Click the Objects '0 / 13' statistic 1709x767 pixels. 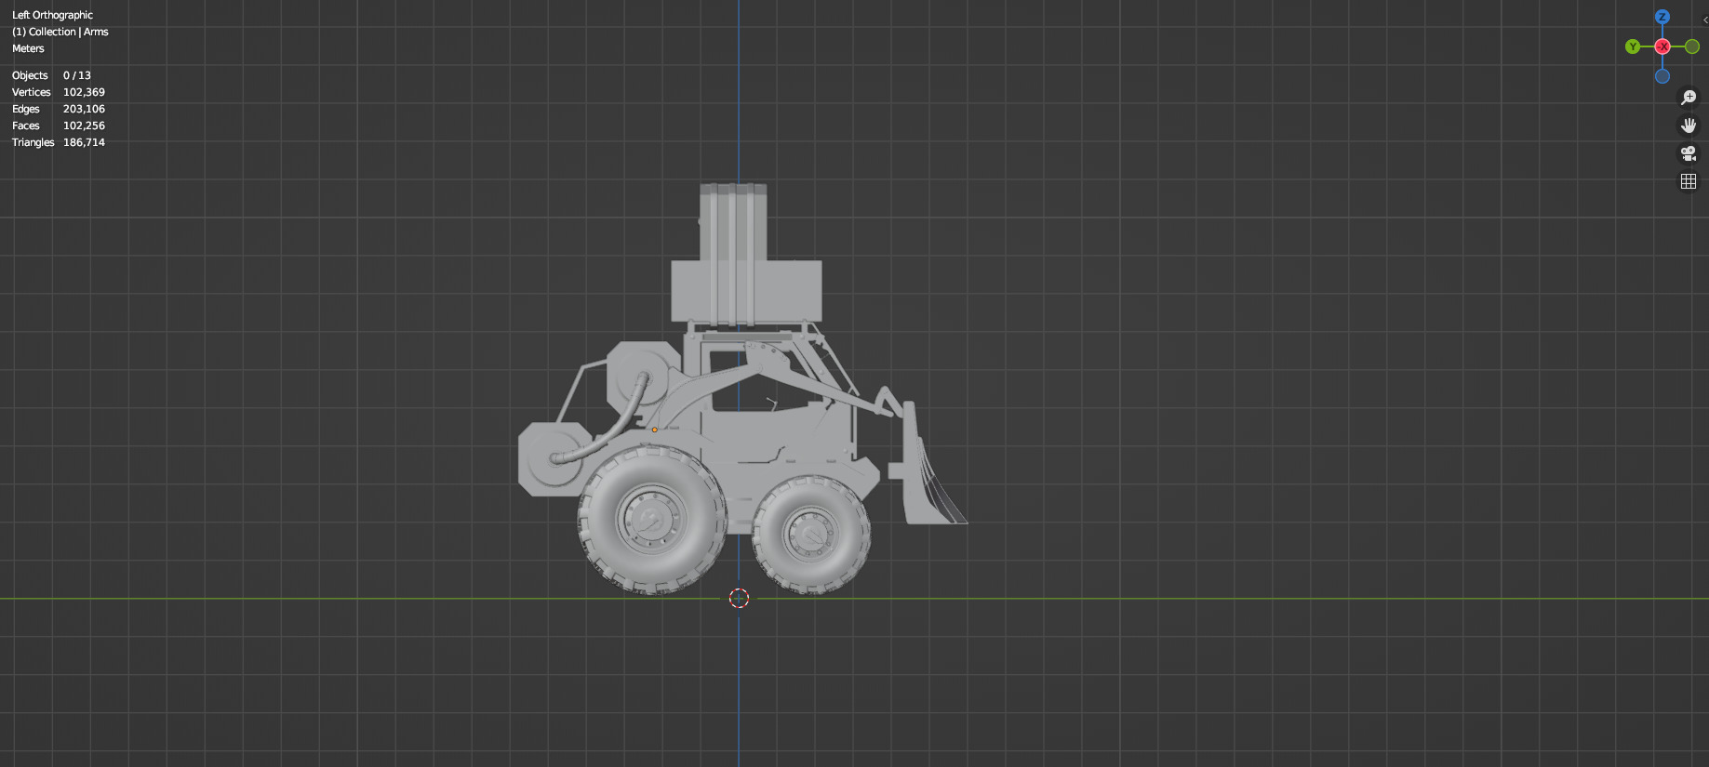point(77,75)
